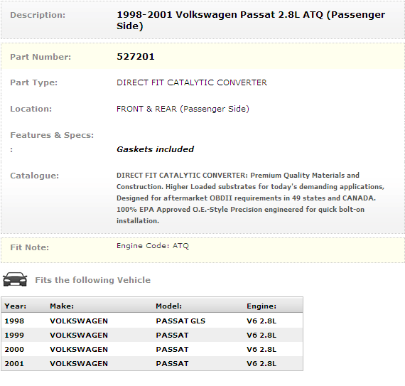Click DIRECT FIT CATALYTIC CONVERTER part type
The image size is (405, 386).
(192, 82)
